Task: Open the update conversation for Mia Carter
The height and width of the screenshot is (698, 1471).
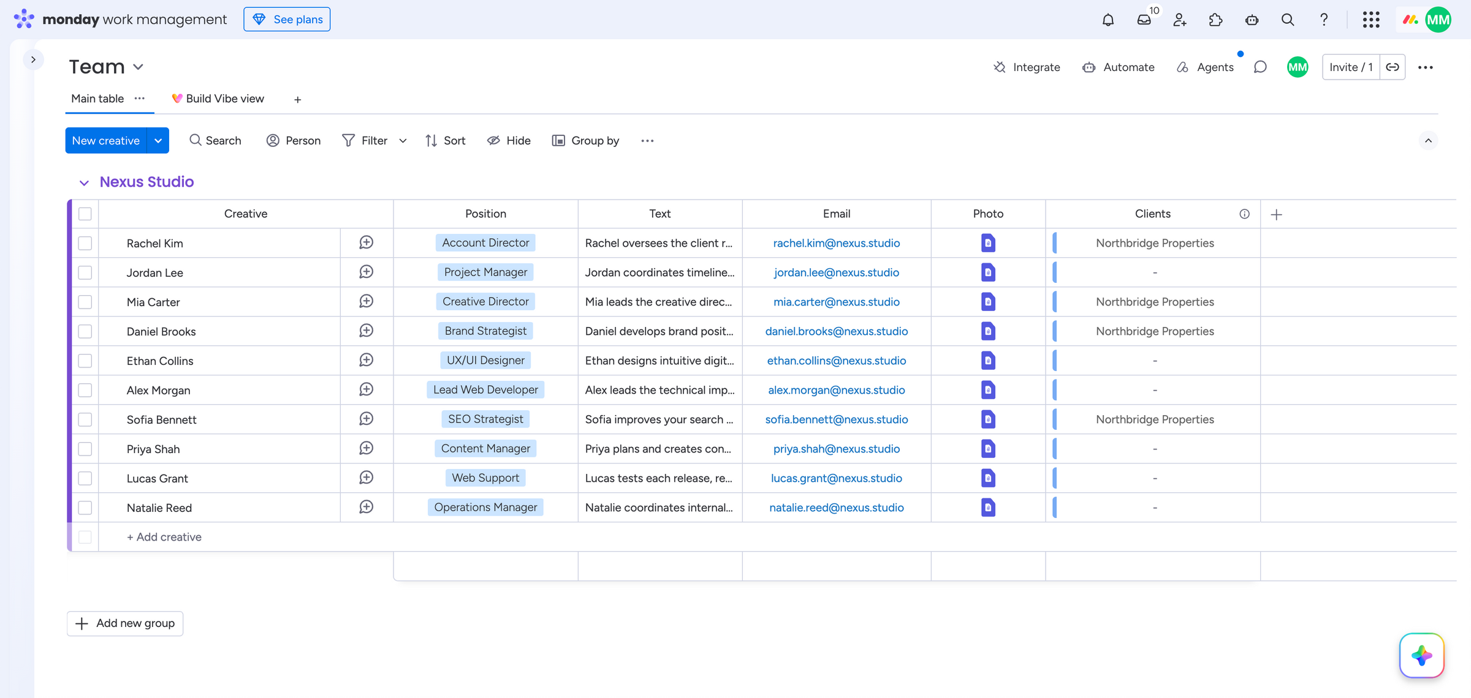Action: [366, 301]
